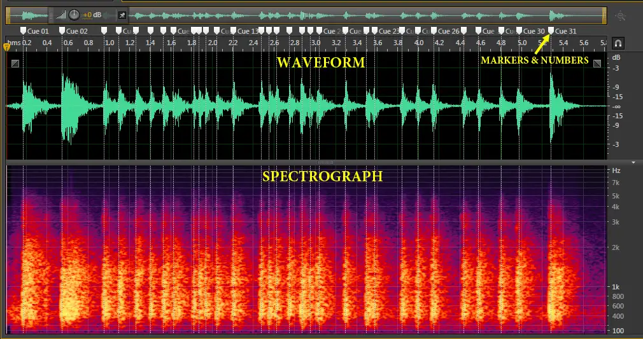The width and height of the screenshot is (643, 339).
Task: Click the 1.0 timeline ruler label
Action: click(x=109, y=43)
